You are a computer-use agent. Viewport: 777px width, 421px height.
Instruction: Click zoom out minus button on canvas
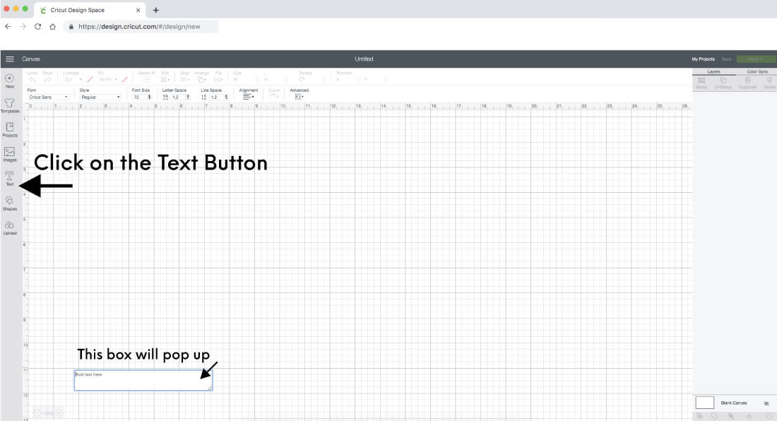click(x=37, y=413)
